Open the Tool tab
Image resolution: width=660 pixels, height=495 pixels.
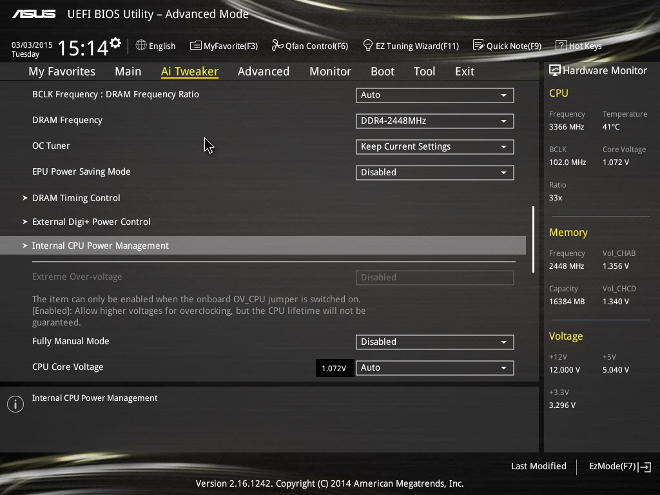[x=424, y=72]
